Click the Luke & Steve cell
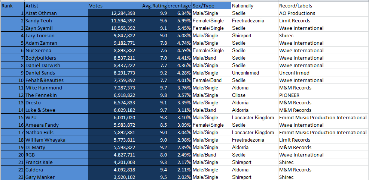Image resolution: width=369 pixels, height=180 pixels. click(x=57, y=110)
